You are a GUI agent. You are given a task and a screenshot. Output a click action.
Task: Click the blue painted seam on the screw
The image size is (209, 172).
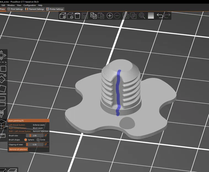pos(118,93)
